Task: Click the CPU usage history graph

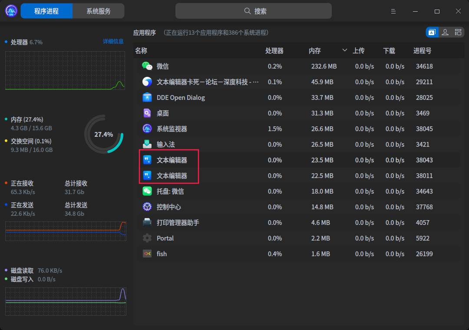Action: [65, 71]
